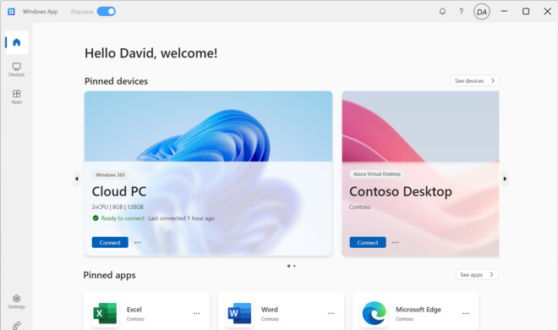Image resolution: width=558 pixels, height=330 pixels.
Task: Turn off the Preview toggle
Action: (x=106, y=11)
